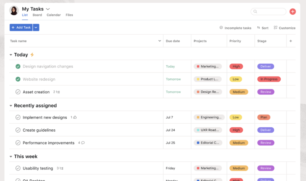The width and height of the screenshot is (306, 181).
Task: Open the My Tasks dropdown
Action: 47,9
